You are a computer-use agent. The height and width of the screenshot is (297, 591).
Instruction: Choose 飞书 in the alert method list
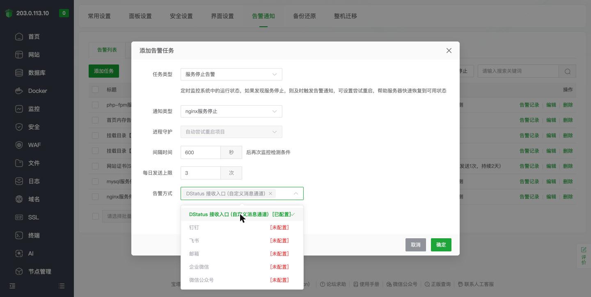pos(242,241)
